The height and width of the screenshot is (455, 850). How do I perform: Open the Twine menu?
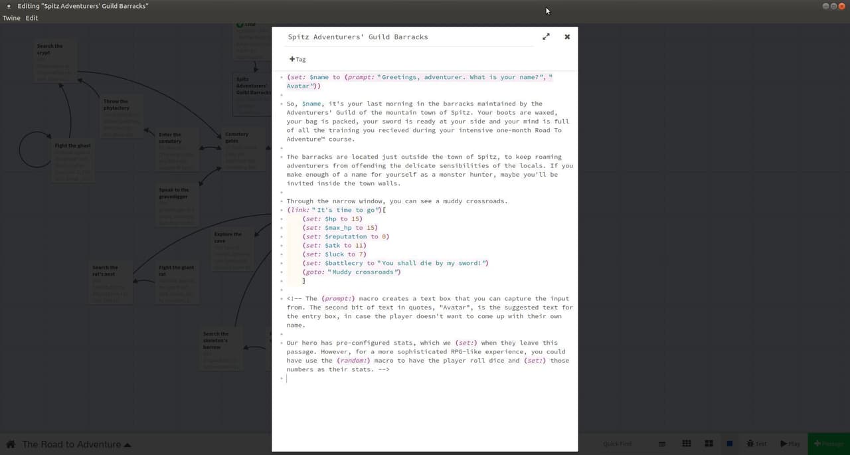click(x=11, y=18)
